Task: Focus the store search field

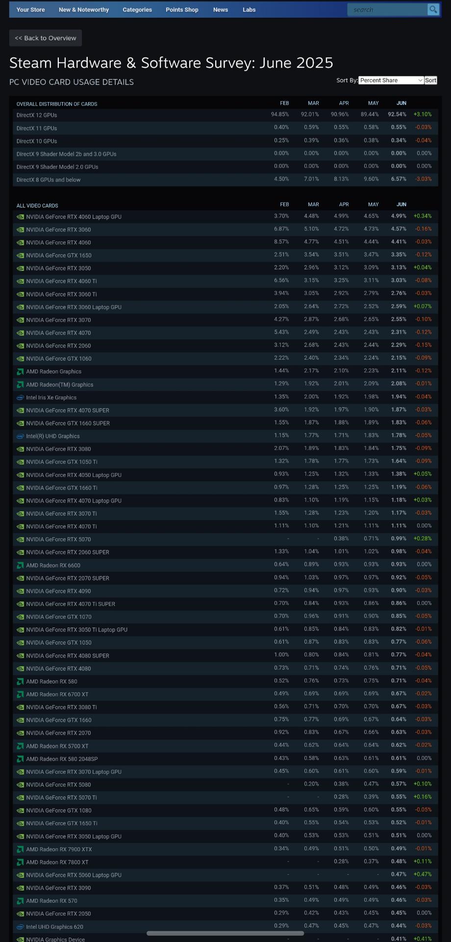Action: click(x=387, y=9)
